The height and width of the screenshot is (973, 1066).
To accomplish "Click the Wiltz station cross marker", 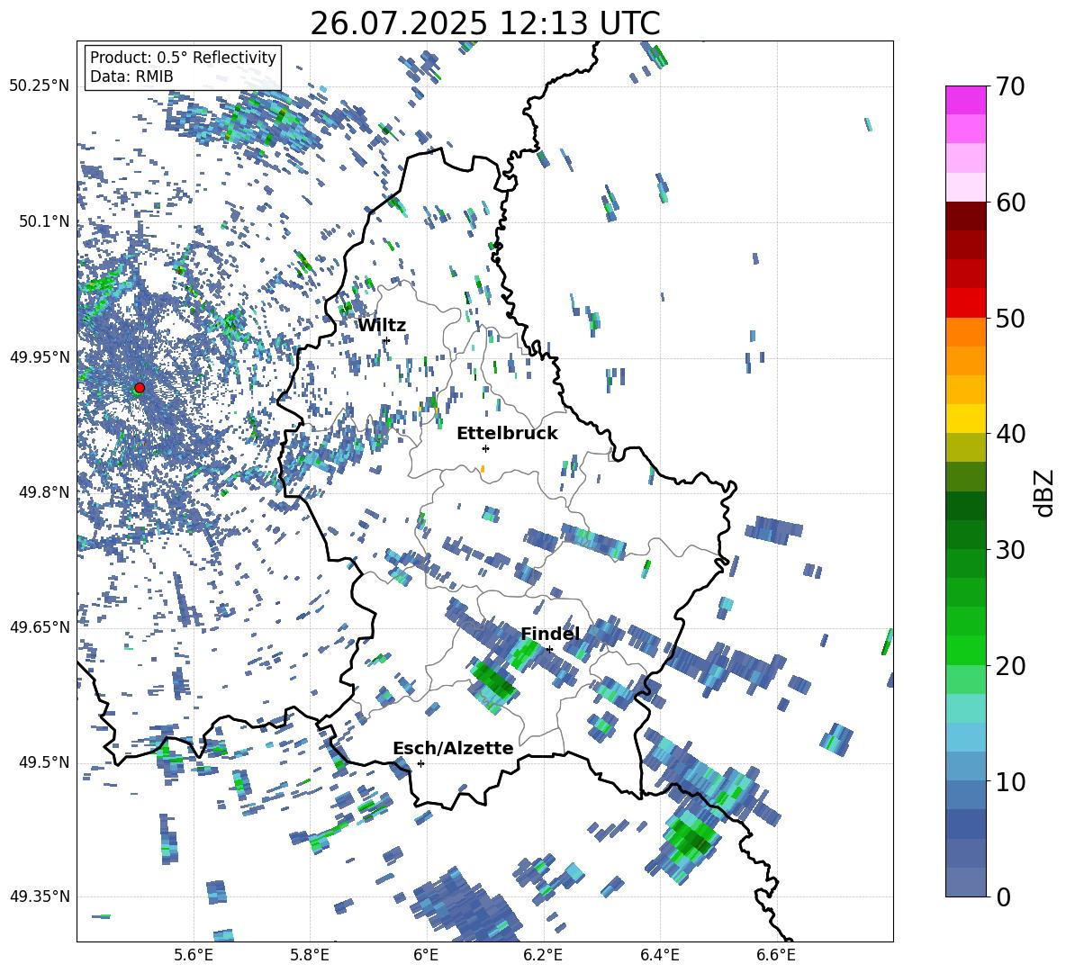I will 387,340.
